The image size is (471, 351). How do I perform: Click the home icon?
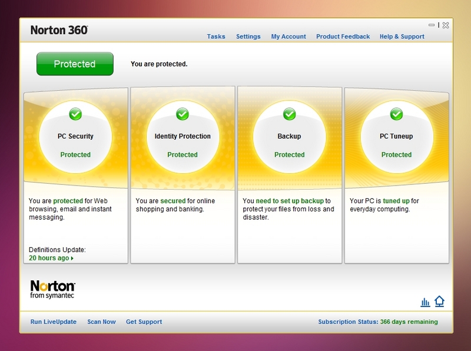coord(439,302)
